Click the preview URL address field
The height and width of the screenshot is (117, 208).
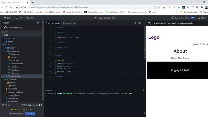[x=174, y=23]
